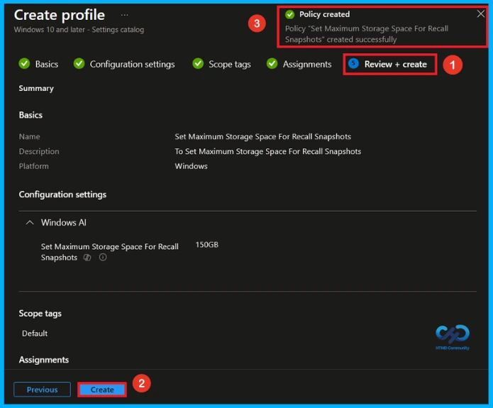Click the Configuration settings section heading

pos(62,194)
